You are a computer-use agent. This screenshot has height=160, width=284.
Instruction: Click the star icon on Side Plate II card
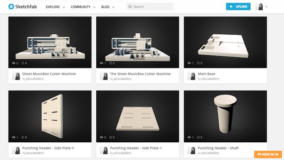point(23,137)
